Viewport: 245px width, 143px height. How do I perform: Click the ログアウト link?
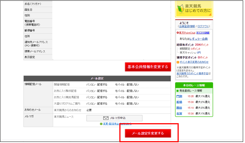tap(203, 26)
